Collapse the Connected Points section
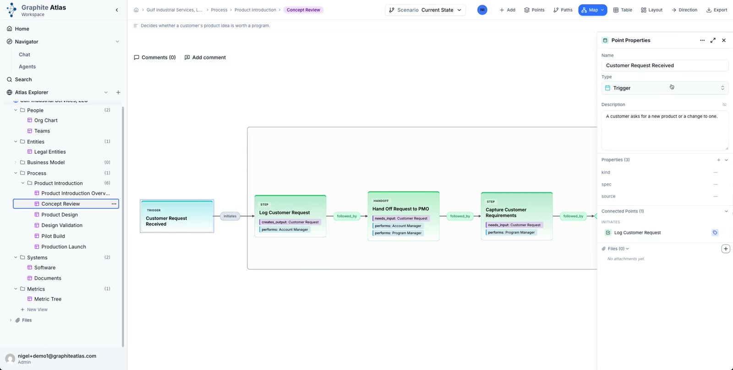 (726, 211)
